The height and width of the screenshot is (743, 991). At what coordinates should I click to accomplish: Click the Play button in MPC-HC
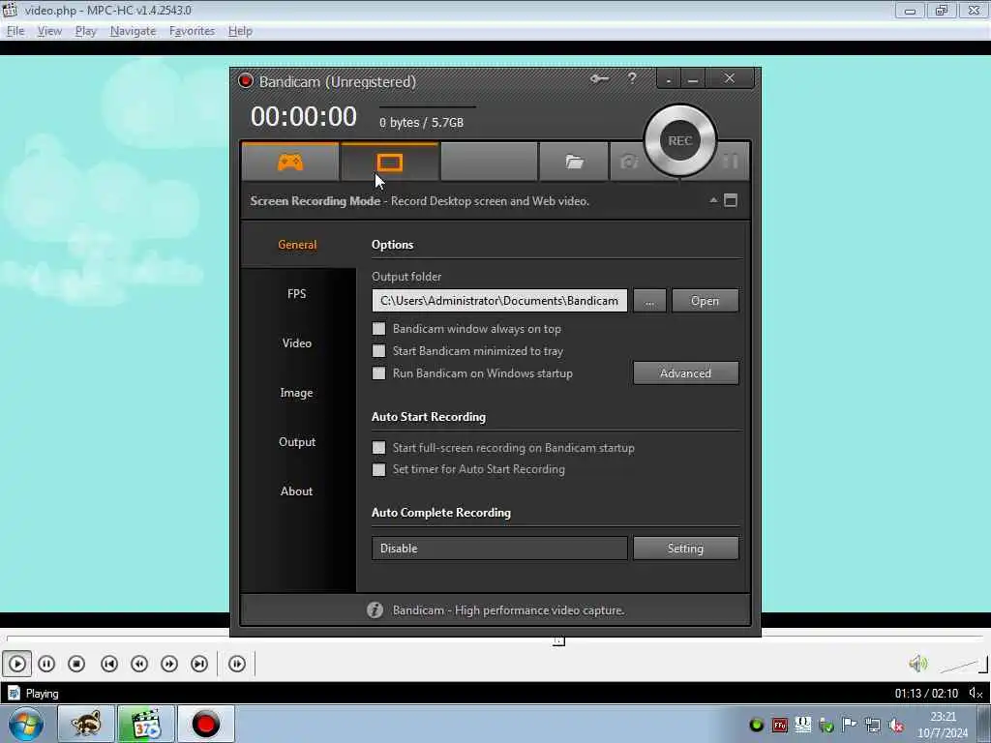coord(17,664)
